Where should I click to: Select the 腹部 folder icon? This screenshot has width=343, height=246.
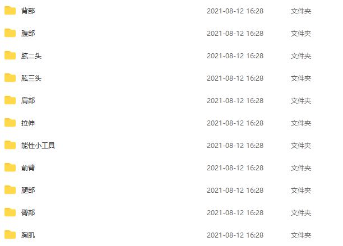click(10, 33)
